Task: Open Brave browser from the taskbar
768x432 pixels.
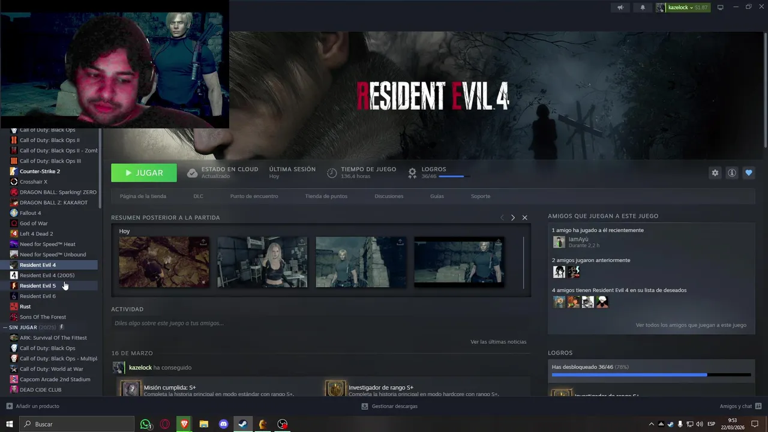Action: tap(184, 424)
